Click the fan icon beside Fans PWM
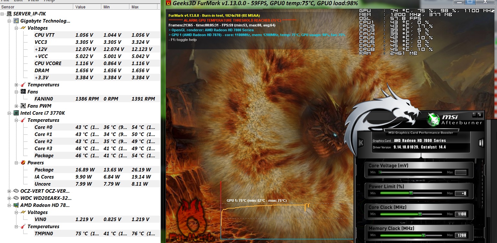Viewport: 497px width, 243px height. coord(24,106)
